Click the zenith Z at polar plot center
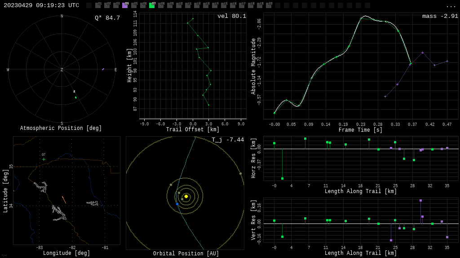Image resolution: width=460 pixels, height=258 pixels. click(x=62, y=70)
